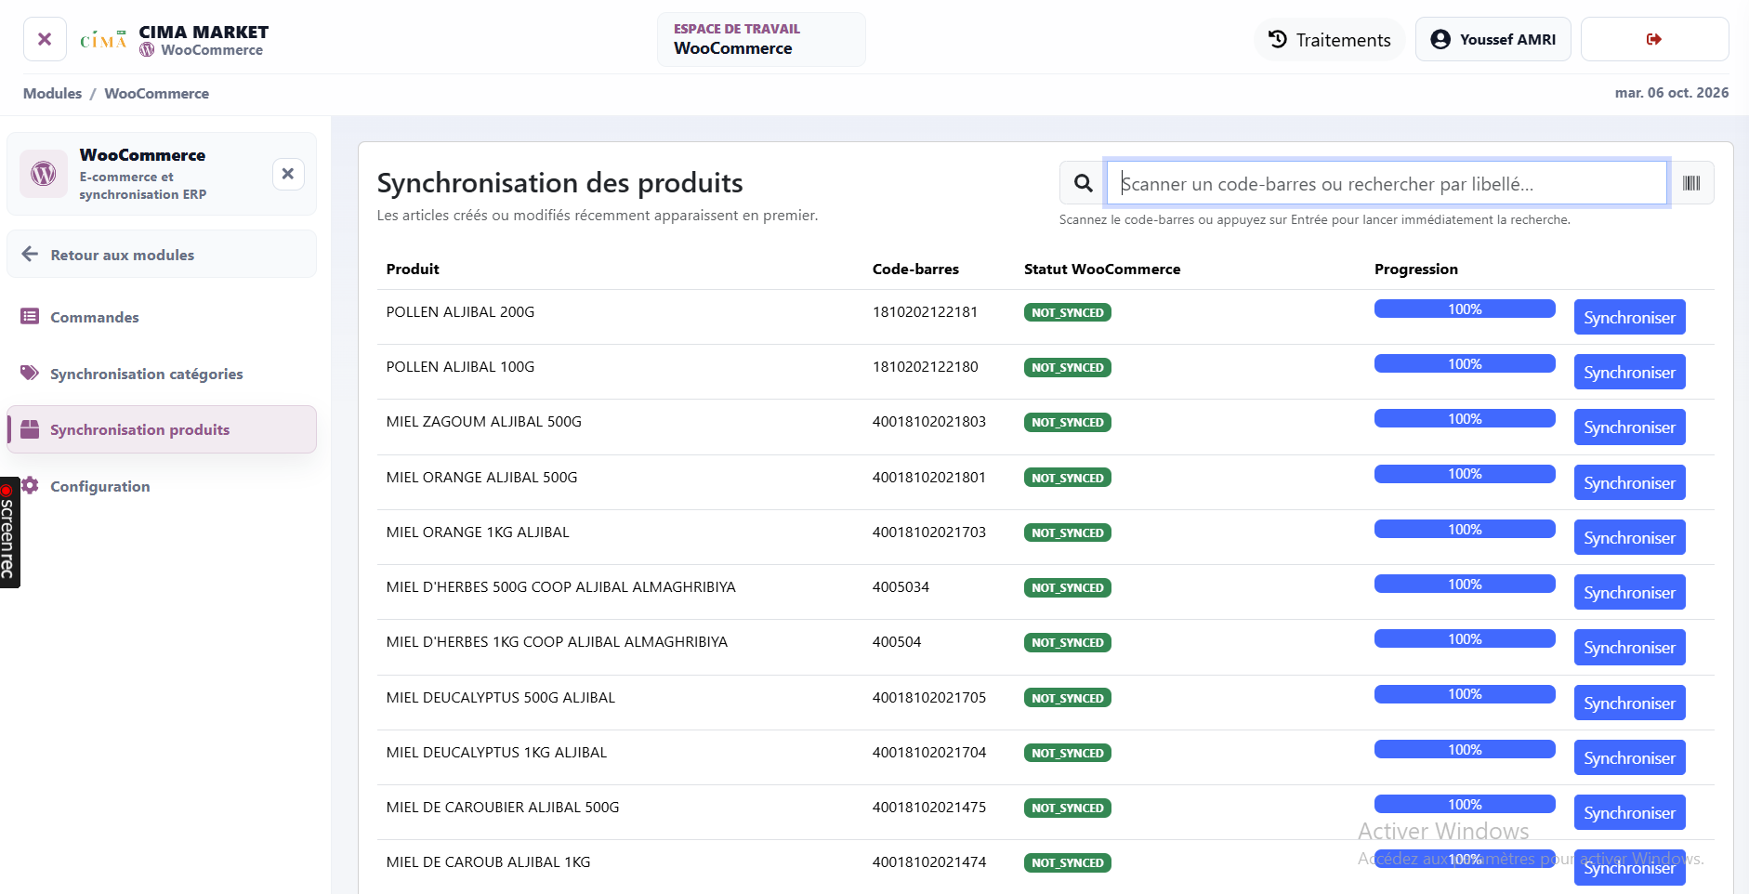
Task: Follow the WooCommerce breadcrumb link
Action: pyautogui.click(x=156, y=93)
